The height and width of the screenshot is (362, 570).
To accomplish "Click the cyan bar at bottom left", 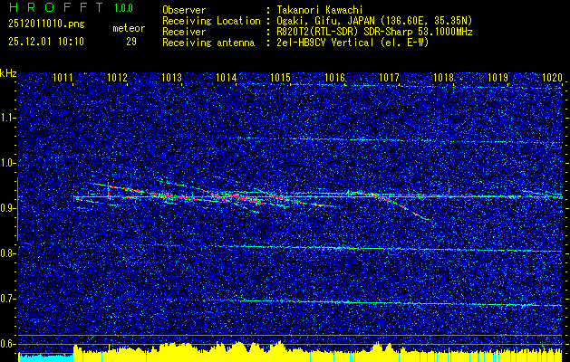I will pyautogui.click(x=45, y=357).
